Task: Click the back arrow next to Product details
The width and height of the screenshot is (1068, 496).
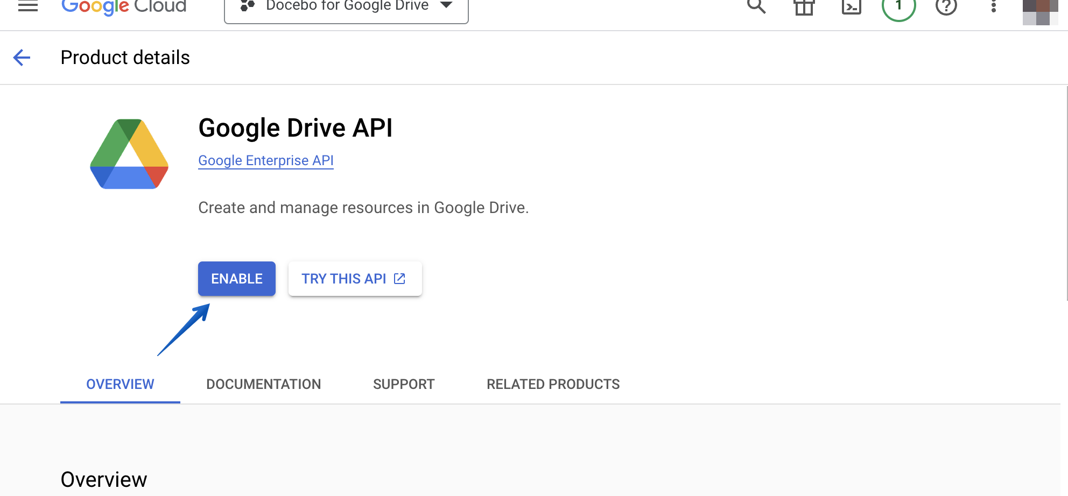Action: point(22,58)
